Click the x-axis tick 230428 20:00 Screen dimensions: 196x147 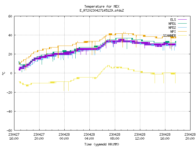tap(190, 137)
